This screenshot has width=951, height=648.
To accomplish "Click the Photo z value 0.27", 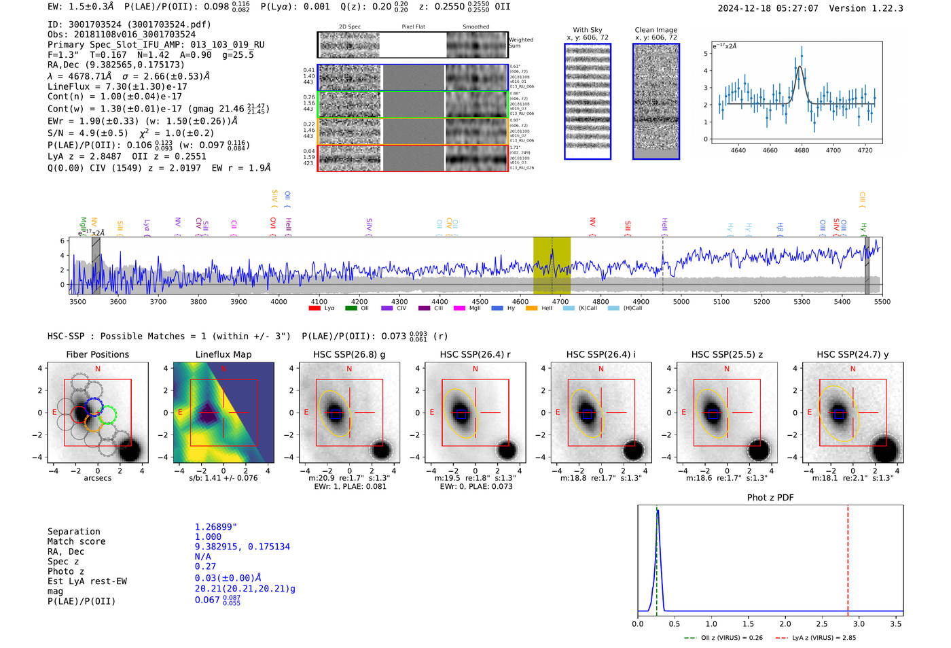I will [x=206, y=566].
